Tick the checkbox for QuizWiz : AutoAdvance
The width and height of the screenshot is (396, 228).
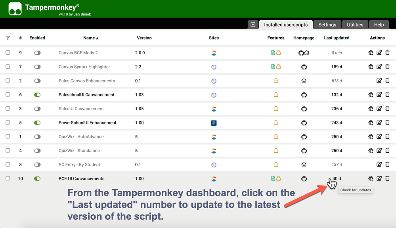(8, 136)
